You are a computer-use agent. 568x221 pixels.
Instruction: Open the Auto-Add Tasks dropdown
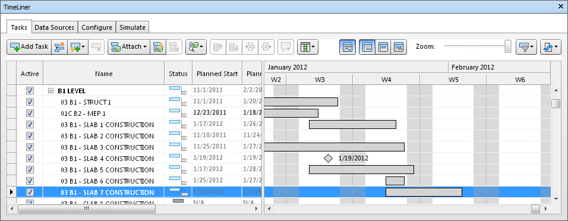(x=78, y=47)
